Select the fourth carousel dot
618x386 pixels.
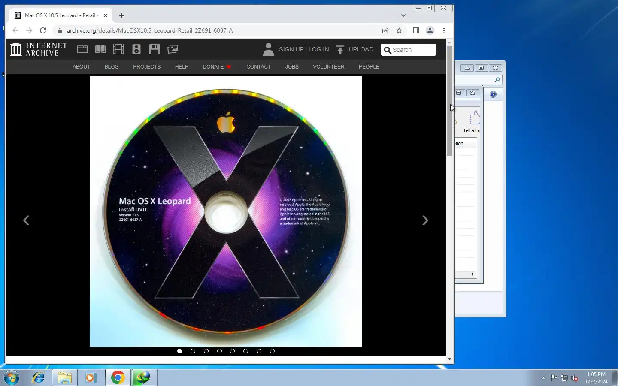click(219, 351)
